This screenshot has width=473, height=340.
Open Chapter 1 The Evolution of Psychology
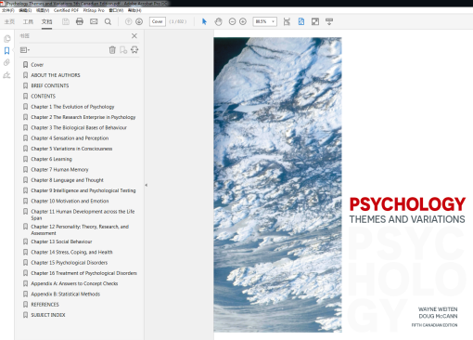(x=72, y=107)
